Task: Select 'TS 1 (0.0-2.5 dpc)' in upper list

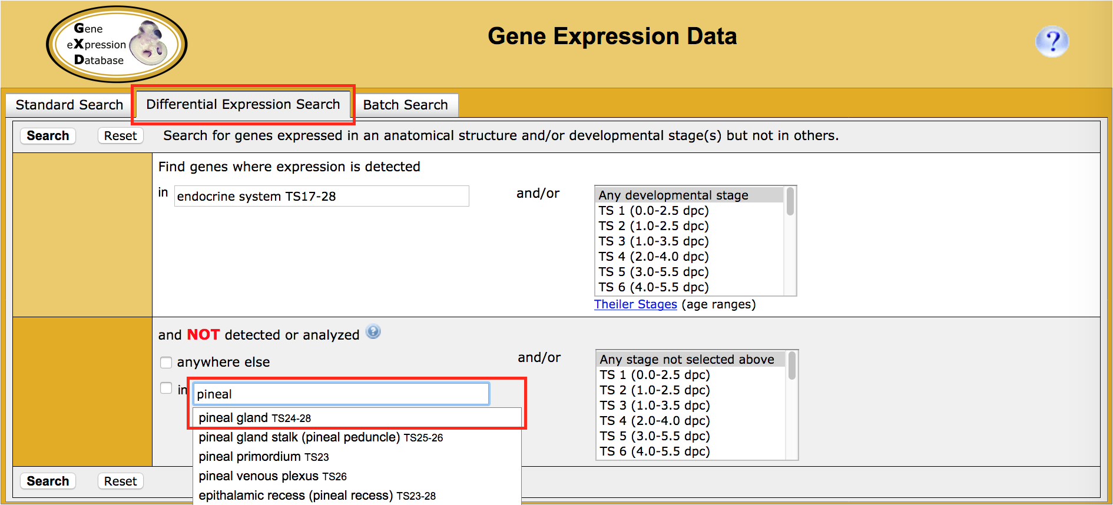Action: 690,210
